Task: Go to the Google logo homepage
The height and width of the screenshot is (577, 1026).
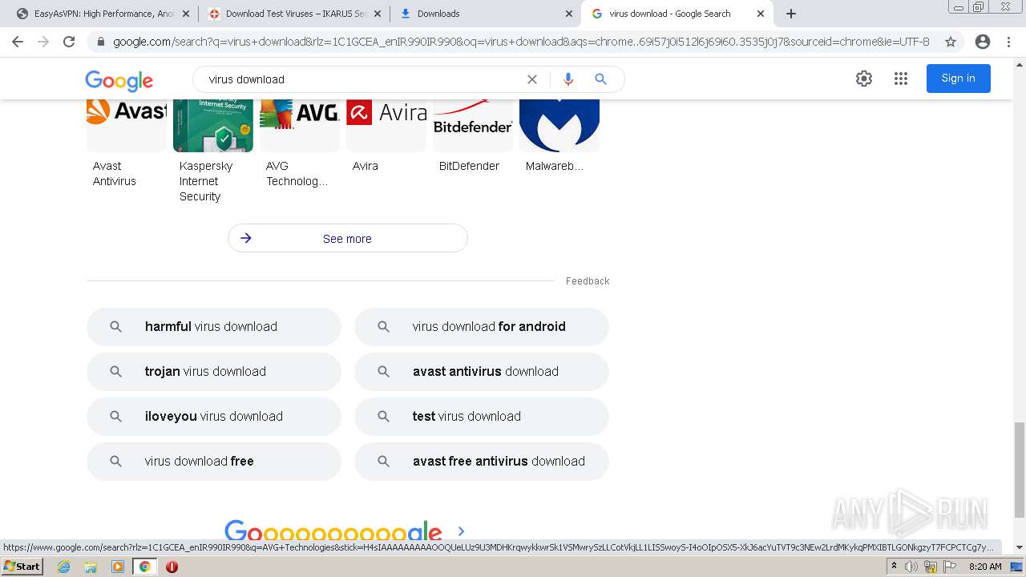Action: point(119,80)
